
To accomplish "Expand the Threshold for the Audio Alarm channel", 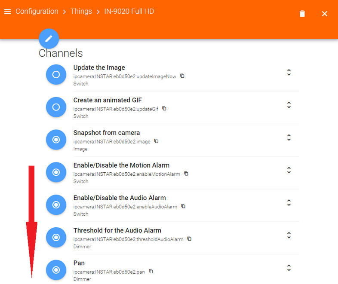I will 289,235.
